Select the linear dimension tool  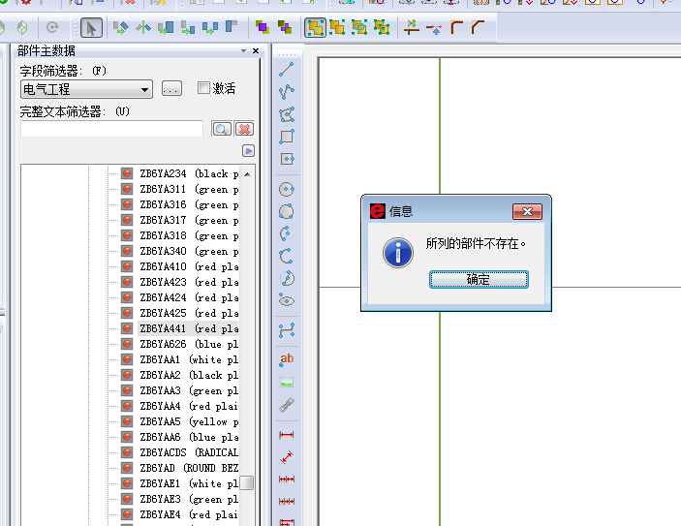pyautogui.click(x=287, y=435)
